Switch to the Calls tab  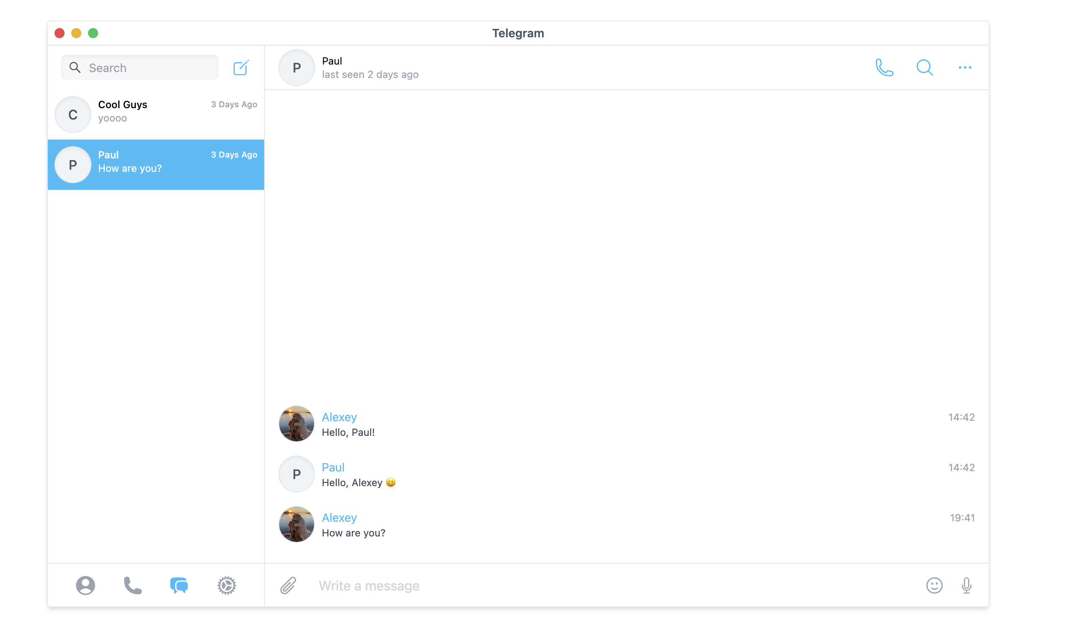click(132, 585)
